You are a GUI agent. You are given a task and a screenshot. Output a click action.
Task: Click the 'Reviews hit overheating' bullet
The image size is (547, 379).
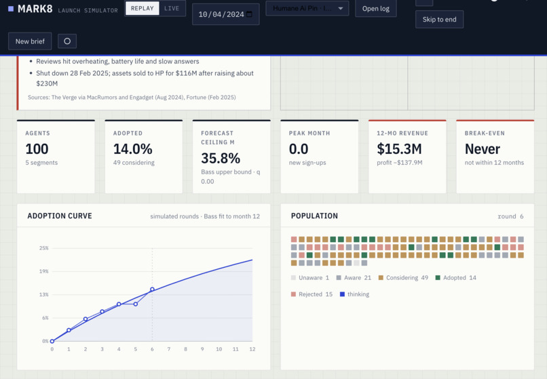tap(117, 62)
